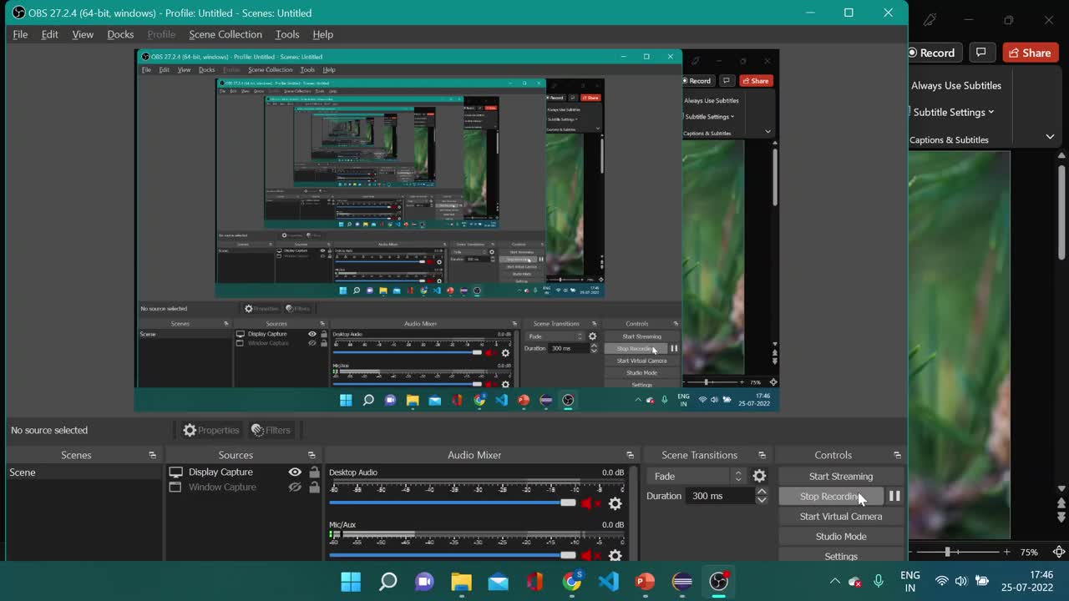Decrease transition duration with down arrow
Screen dimensions: 1069x601
(762, 500)
